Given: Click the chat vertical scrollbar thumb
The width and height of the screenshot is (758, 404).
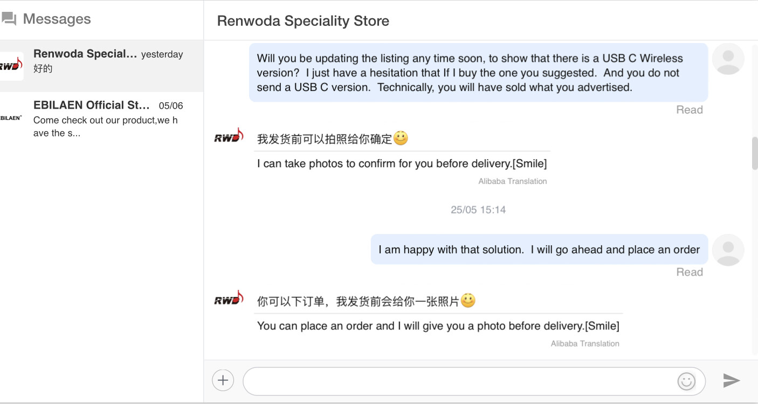Looking at the screenshot, I should [x=755, y=153].
